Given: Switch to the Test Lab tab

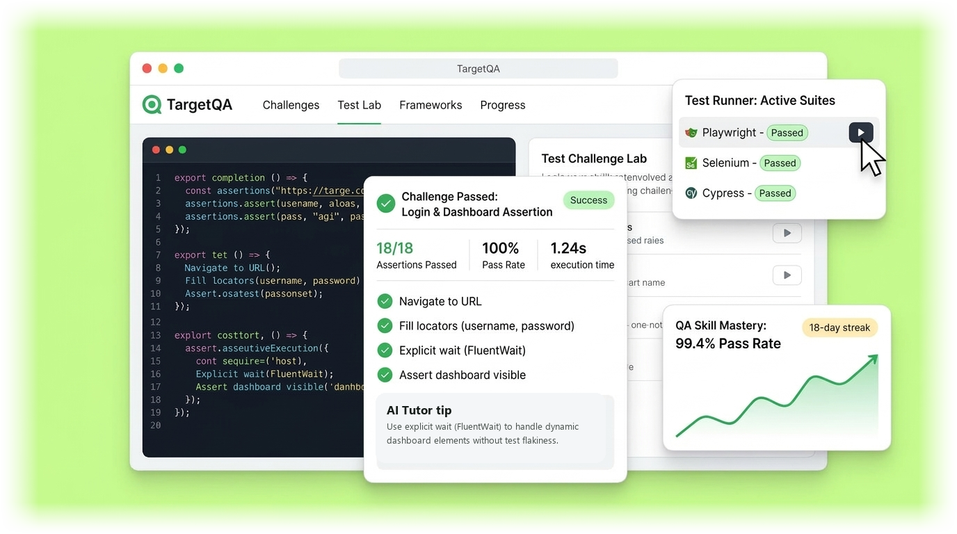Looking at the screenshot, I should (359, 105).
